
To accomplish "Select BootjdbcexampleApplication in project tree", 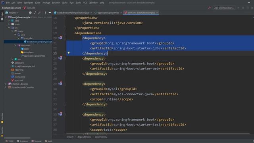I will pyautogui.click(x=38, y=42).
